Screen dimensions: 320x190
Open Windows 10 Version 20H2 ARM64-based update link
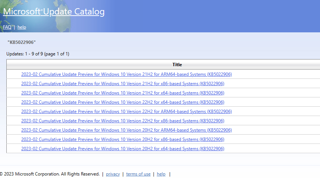[x=126, y=130]
